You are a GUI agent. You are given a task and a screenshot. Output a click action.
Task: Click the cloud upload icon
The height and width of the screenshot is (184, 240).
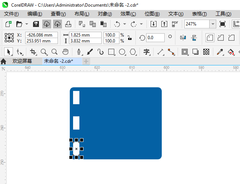(57, 24)
